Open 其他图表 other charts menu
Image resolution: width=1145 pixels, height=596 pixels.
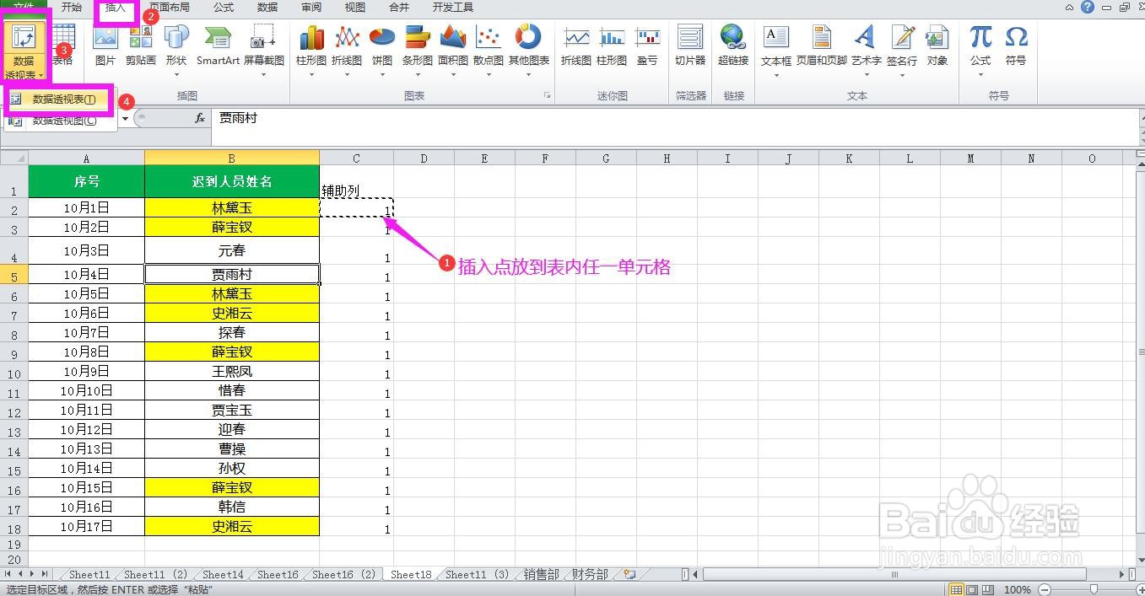tap(528, 49)
